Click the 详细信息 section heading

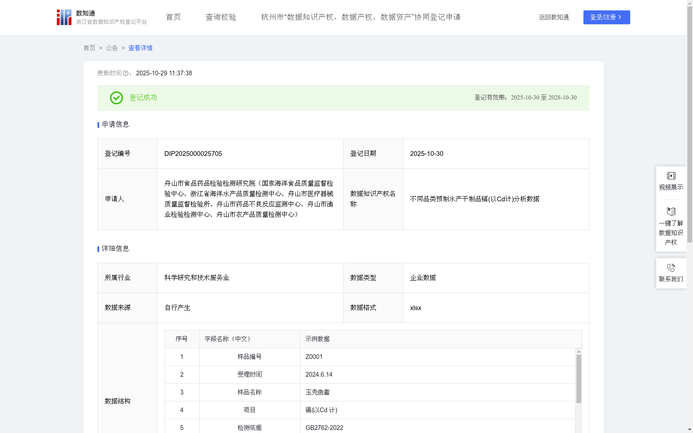pyautogui.click(x=116, y=249)
